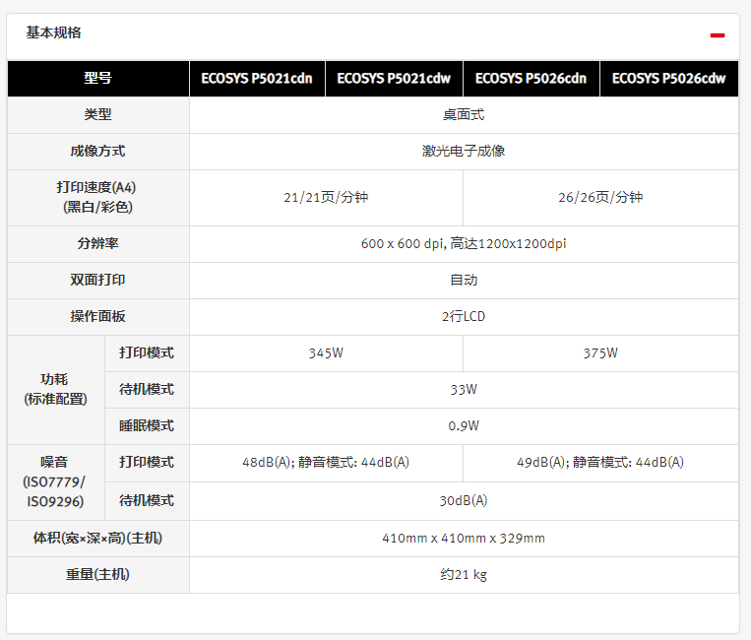Click the 自动 duplex value

464,281
